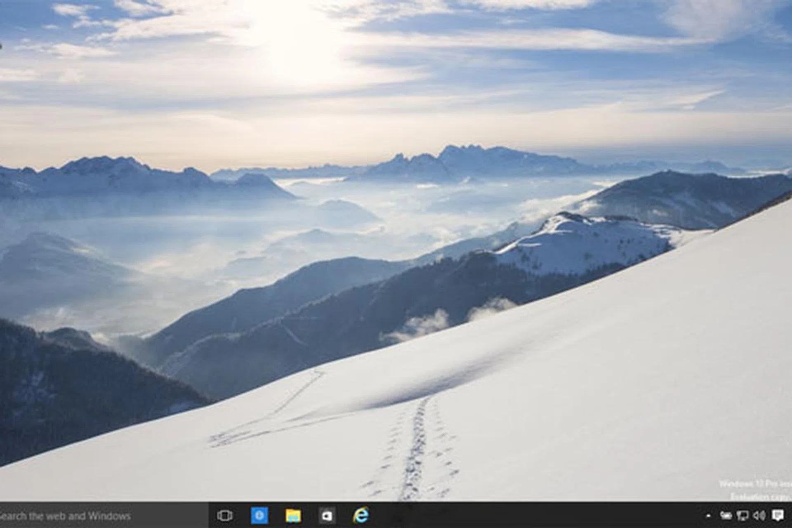Open Task View from the taskbar

[x=225, y=516]
